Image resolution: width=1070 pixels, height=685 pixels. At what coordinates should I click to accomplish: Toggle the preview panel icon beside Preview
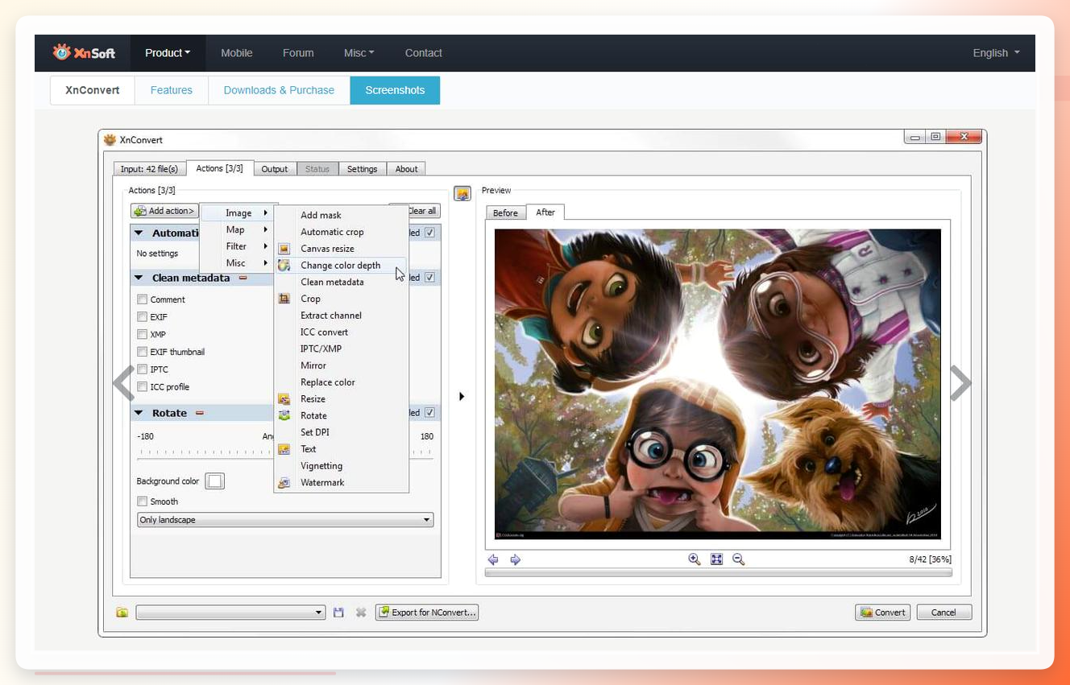462,193
